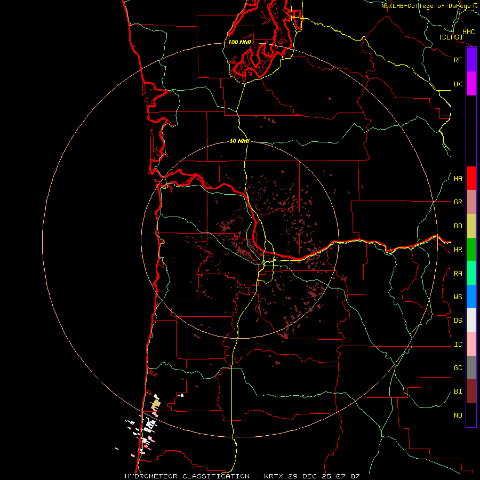
Task: Click the light pink IC legend swatch
Action: point(471,344)
